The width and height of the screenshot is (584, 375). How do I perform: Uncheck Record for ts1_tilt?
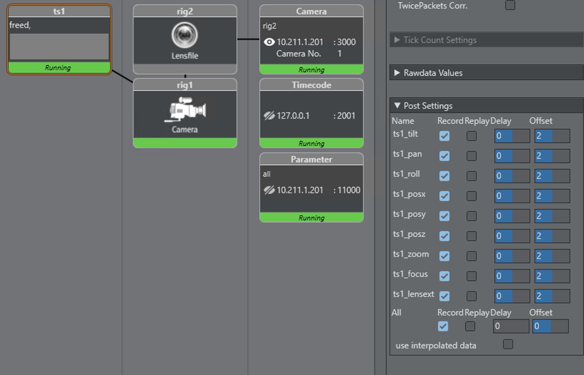click(444, 136)
